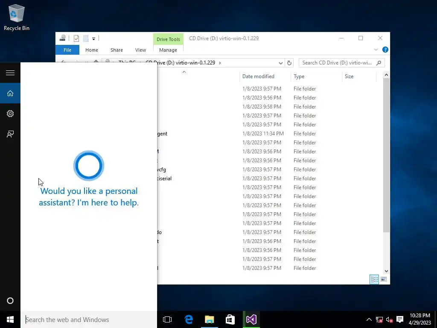Click the New folder quick access icon

coord(86,38)
